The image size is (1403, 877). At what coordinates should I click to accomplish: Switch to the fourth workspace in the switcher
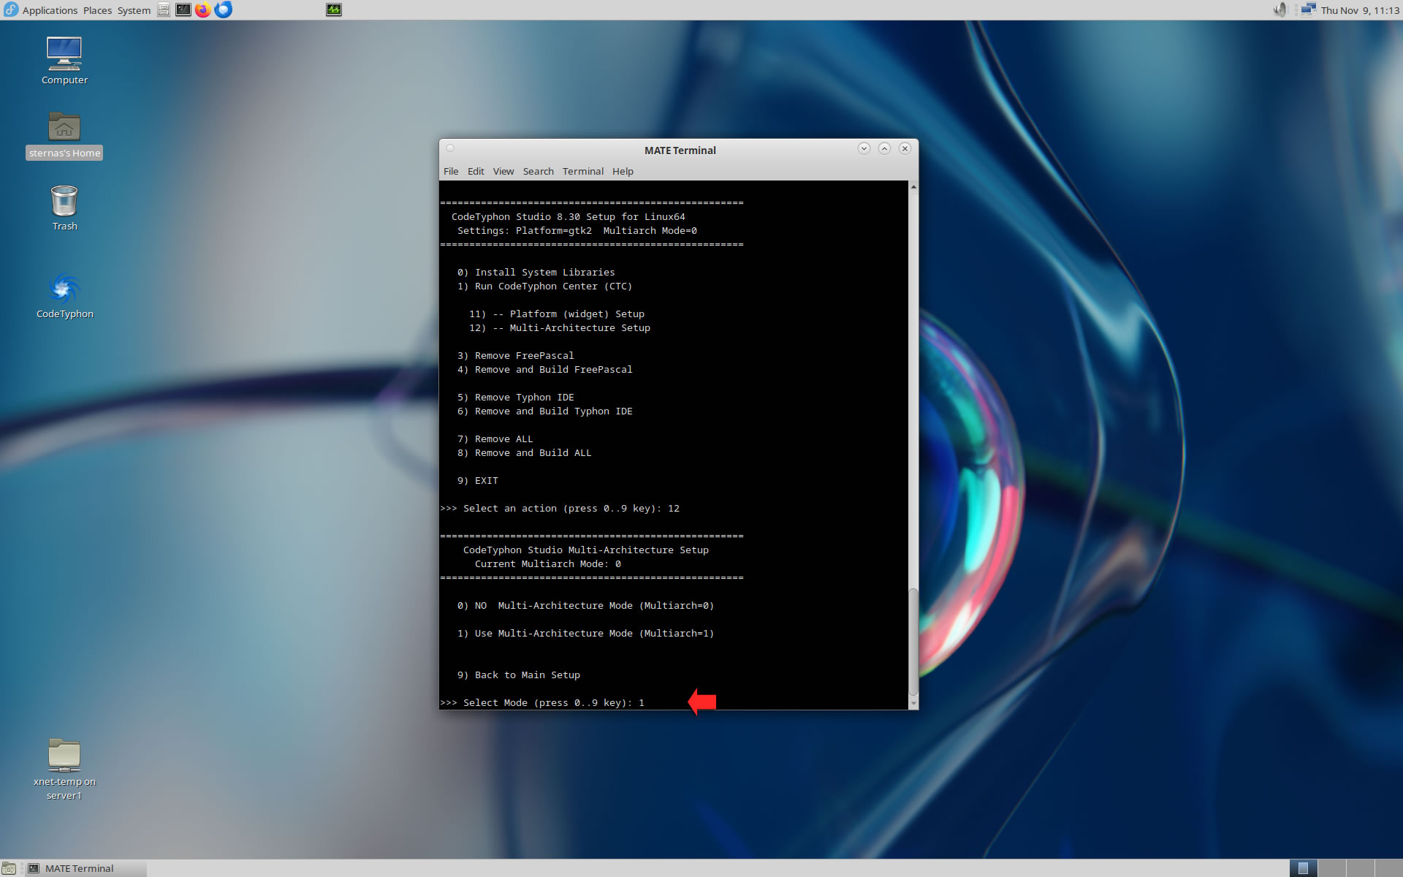[x=1388, y=868]
